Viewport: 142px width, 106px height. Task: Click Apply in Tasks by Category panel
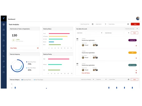click(x=135, y=79)
